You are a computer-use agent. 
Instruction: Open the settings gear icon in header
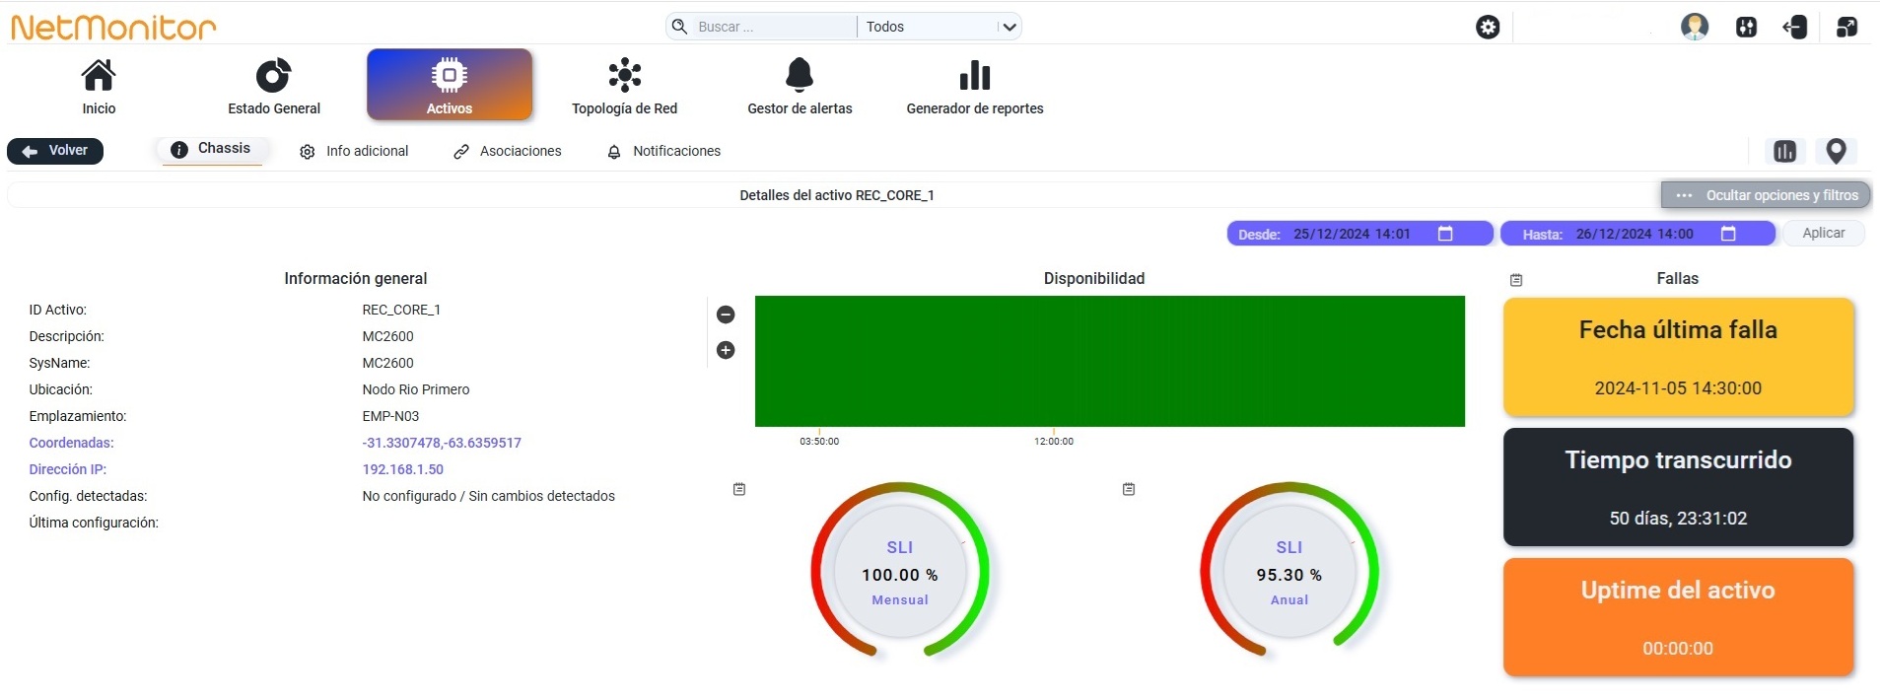click(x=1488, y=27)
